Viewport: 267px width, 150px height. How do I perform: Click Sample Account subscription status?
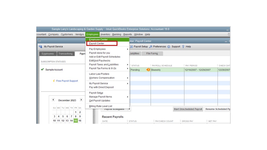coord(54,70)
